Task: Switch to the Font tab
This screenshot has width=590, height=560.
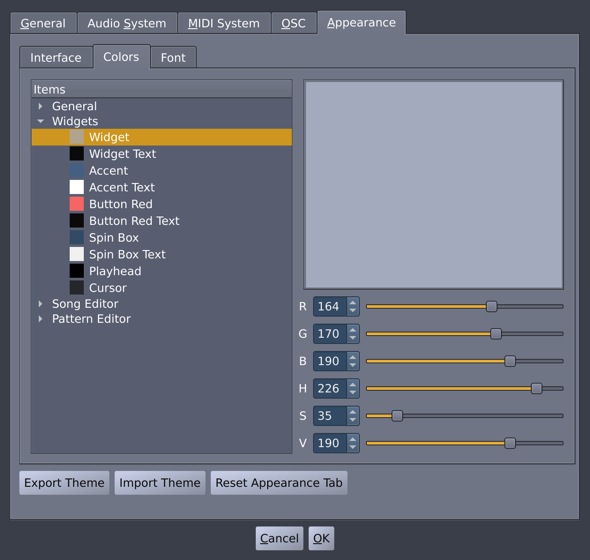Action: point(173,57)
